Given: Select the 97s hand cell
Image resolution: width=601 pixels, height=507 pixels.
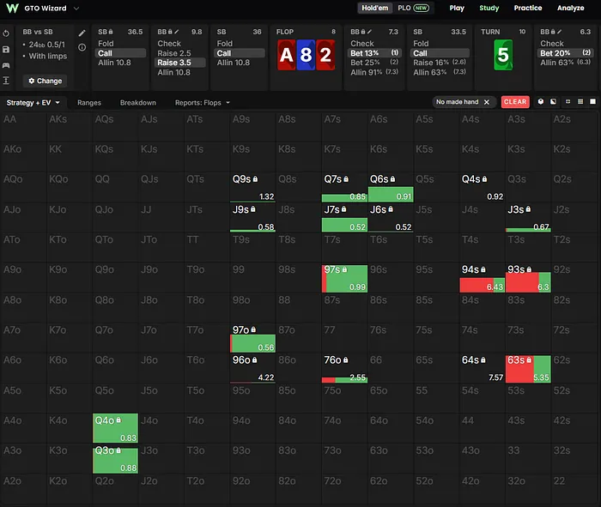Looking at the screenshot, I should click(344, 278).
